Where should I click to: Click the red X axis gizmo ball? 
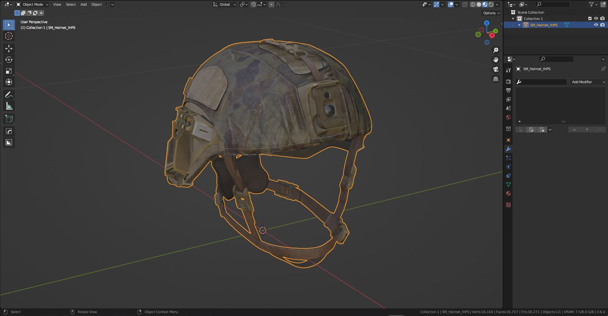click(492, 35)
